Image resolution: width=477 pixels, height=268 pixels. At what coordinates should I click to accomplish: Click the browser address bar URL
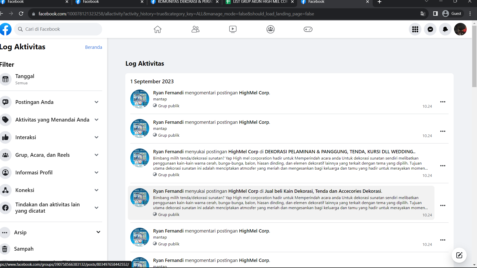pos(176,14)
